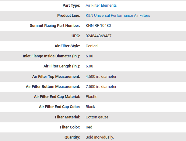
Task: Select the 7.500 in. diameter value
Action: 101,87
